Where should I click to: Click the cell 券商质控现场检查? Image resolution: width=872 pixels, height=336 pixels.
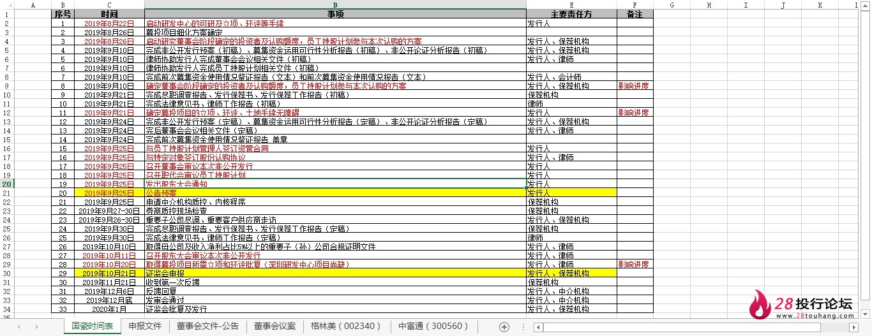335,210
